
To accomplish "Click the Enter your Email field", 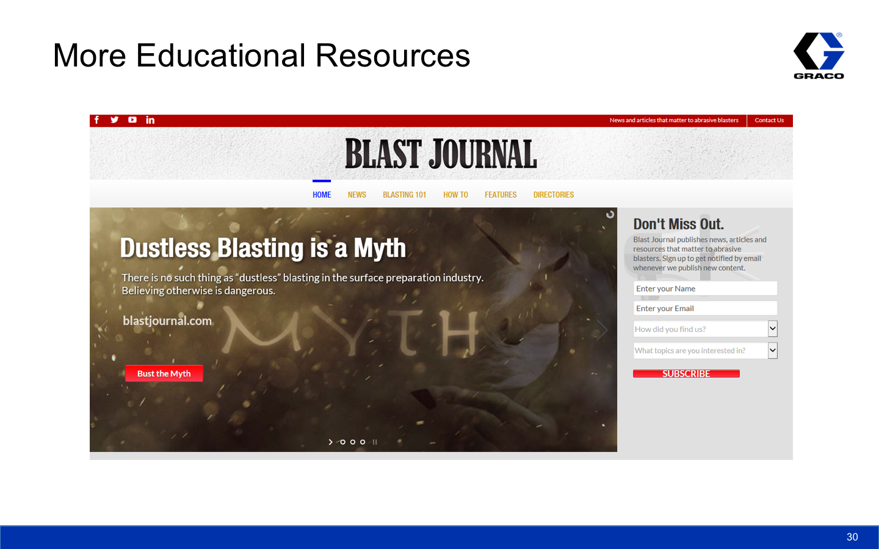I will coord(706,308).
